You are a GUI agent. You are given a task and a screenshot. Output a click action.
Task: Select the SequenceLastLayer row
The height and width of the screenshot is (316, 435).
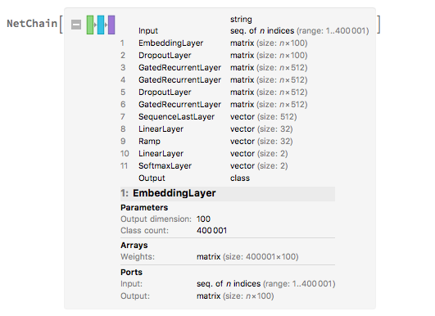(x=208, y=117)
